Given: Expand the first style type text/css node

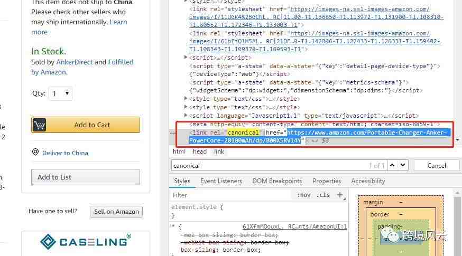Looking at the screenshot, I should pos(186,98).
